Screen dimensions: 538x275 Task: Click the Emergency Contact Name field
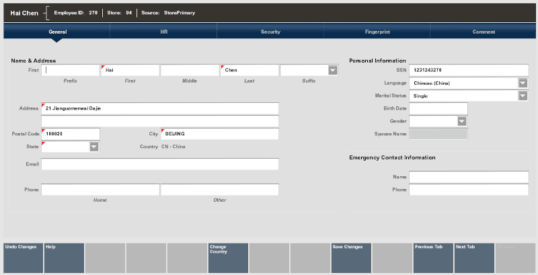(x=469, y=177)
